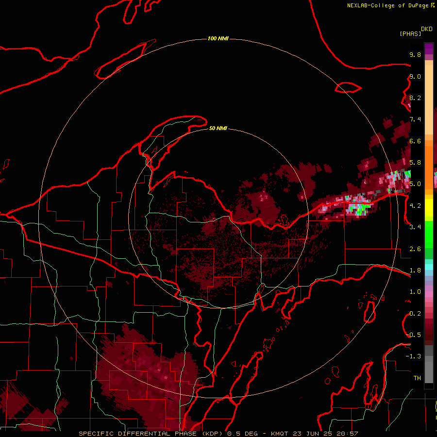Select the 6.6 scale label
Screen dimensions: 437x437
point(415,141)
